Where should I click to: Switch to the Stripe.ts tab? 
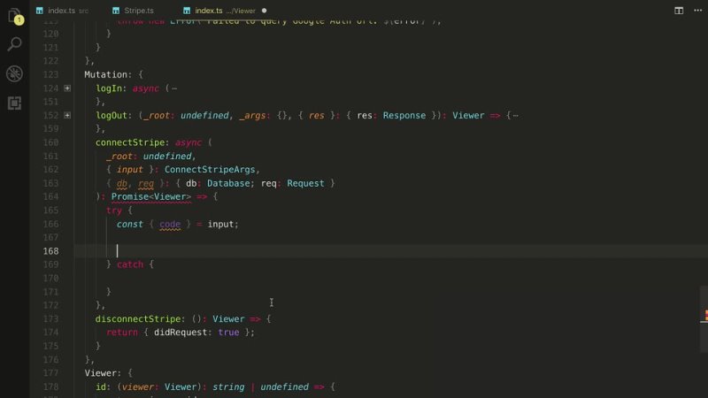tap(134, 11)
